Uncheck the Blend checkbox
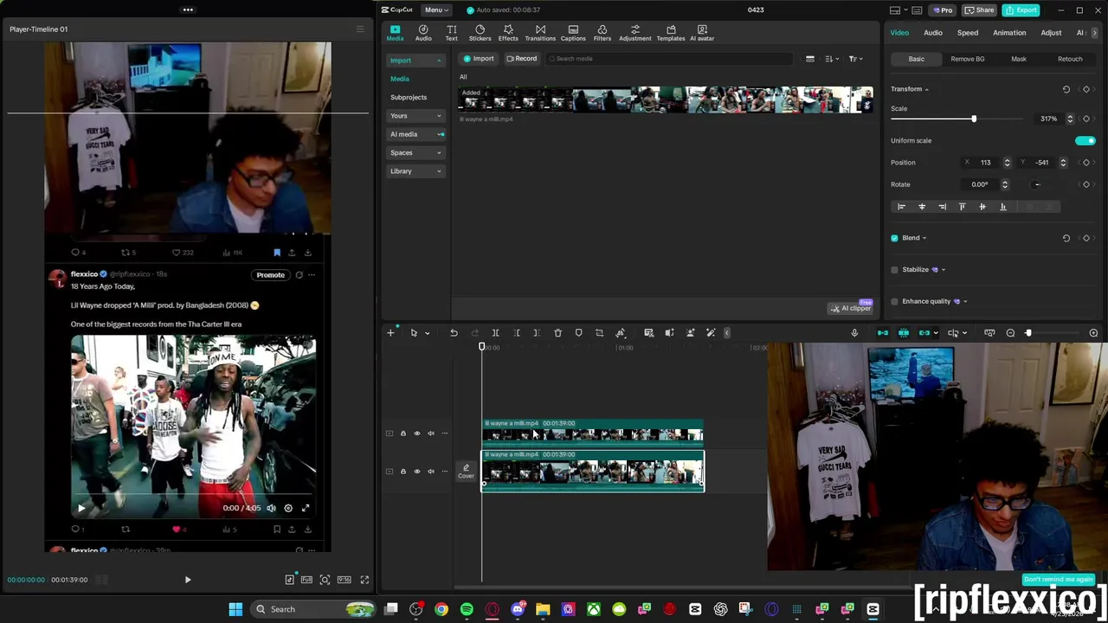Image resolution: width=1108 pixels, height=623 pixels. click(x=895, y=238)
